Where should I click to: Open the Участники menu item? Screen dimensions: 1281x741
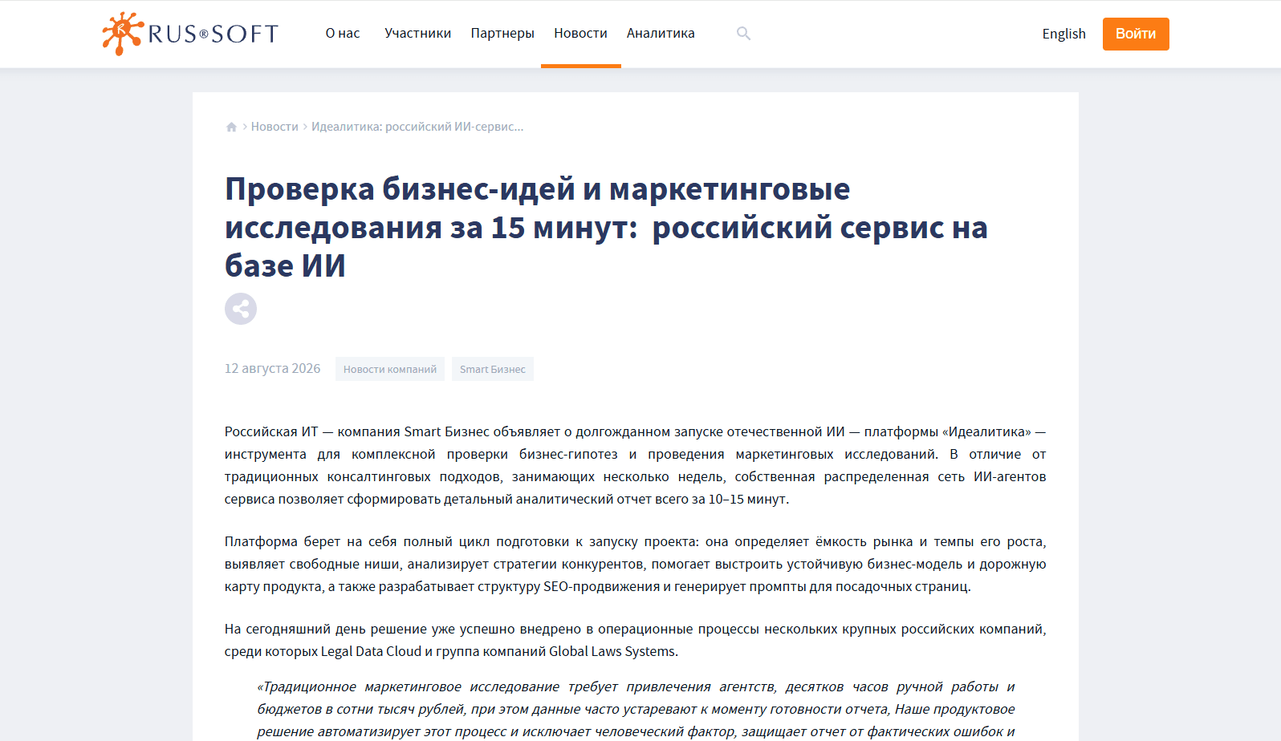tap(418, 34)
